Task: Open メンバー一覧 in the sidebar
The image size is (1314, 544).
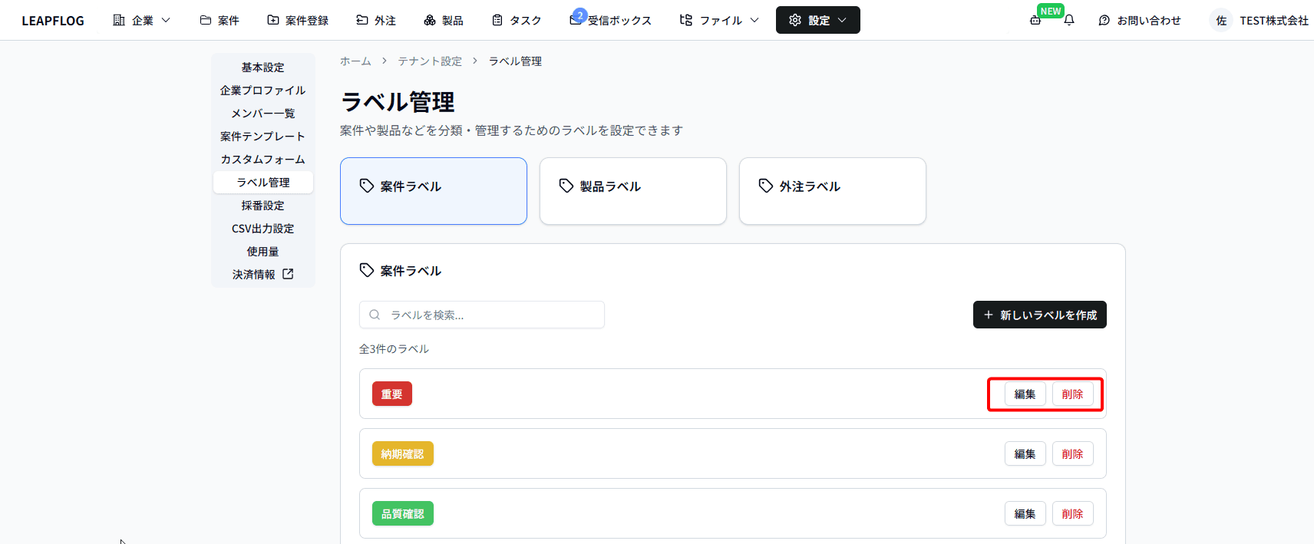Action: (x=263, y=114)
